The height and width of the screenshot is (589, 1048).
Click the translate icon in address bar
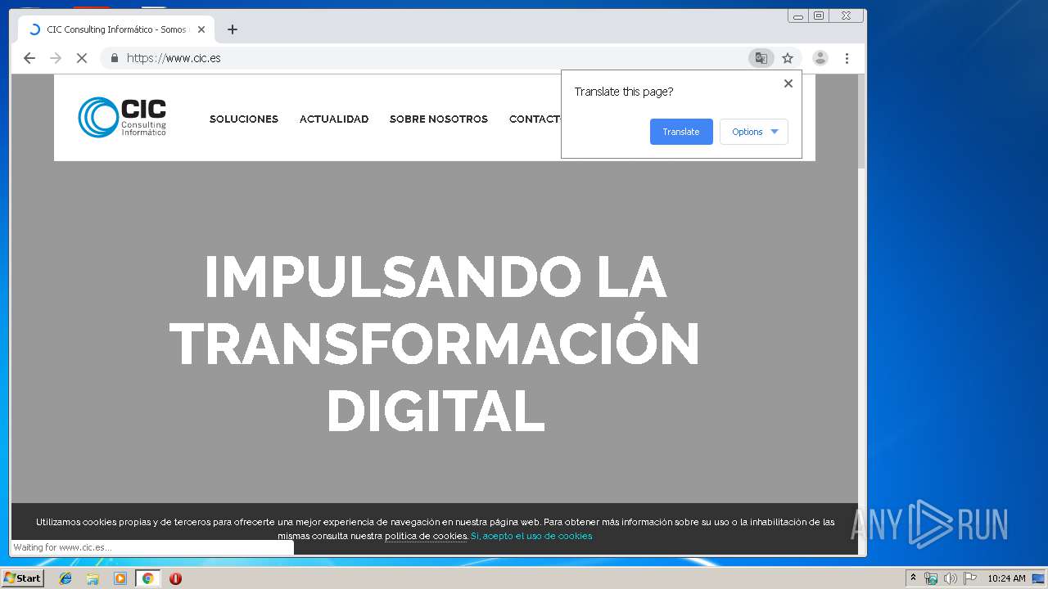[x=761, y=58]
